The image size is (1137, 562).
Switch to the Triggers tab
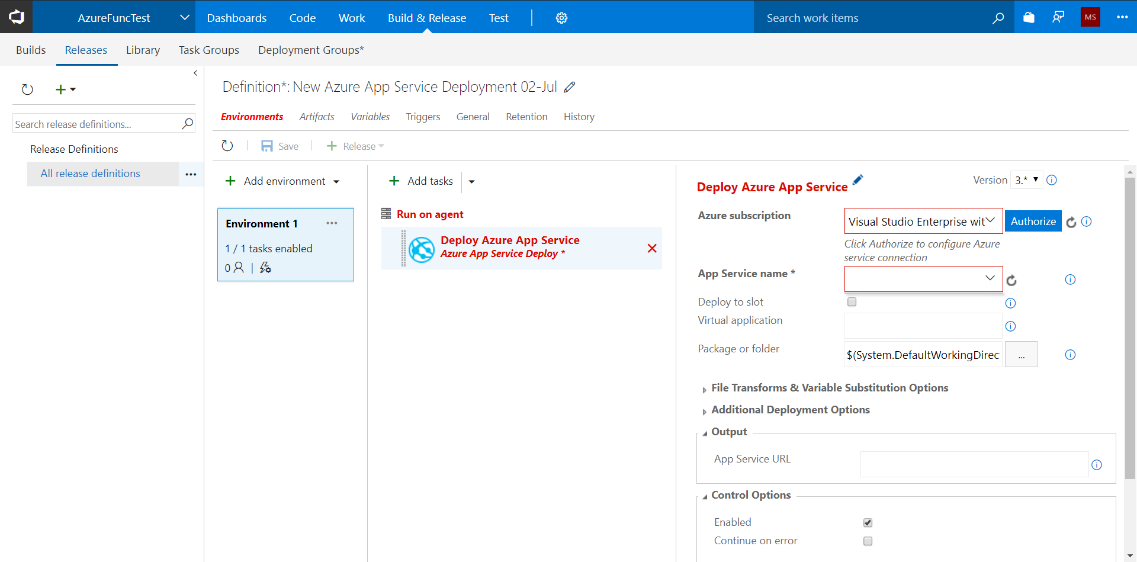(x=423, y=117)
